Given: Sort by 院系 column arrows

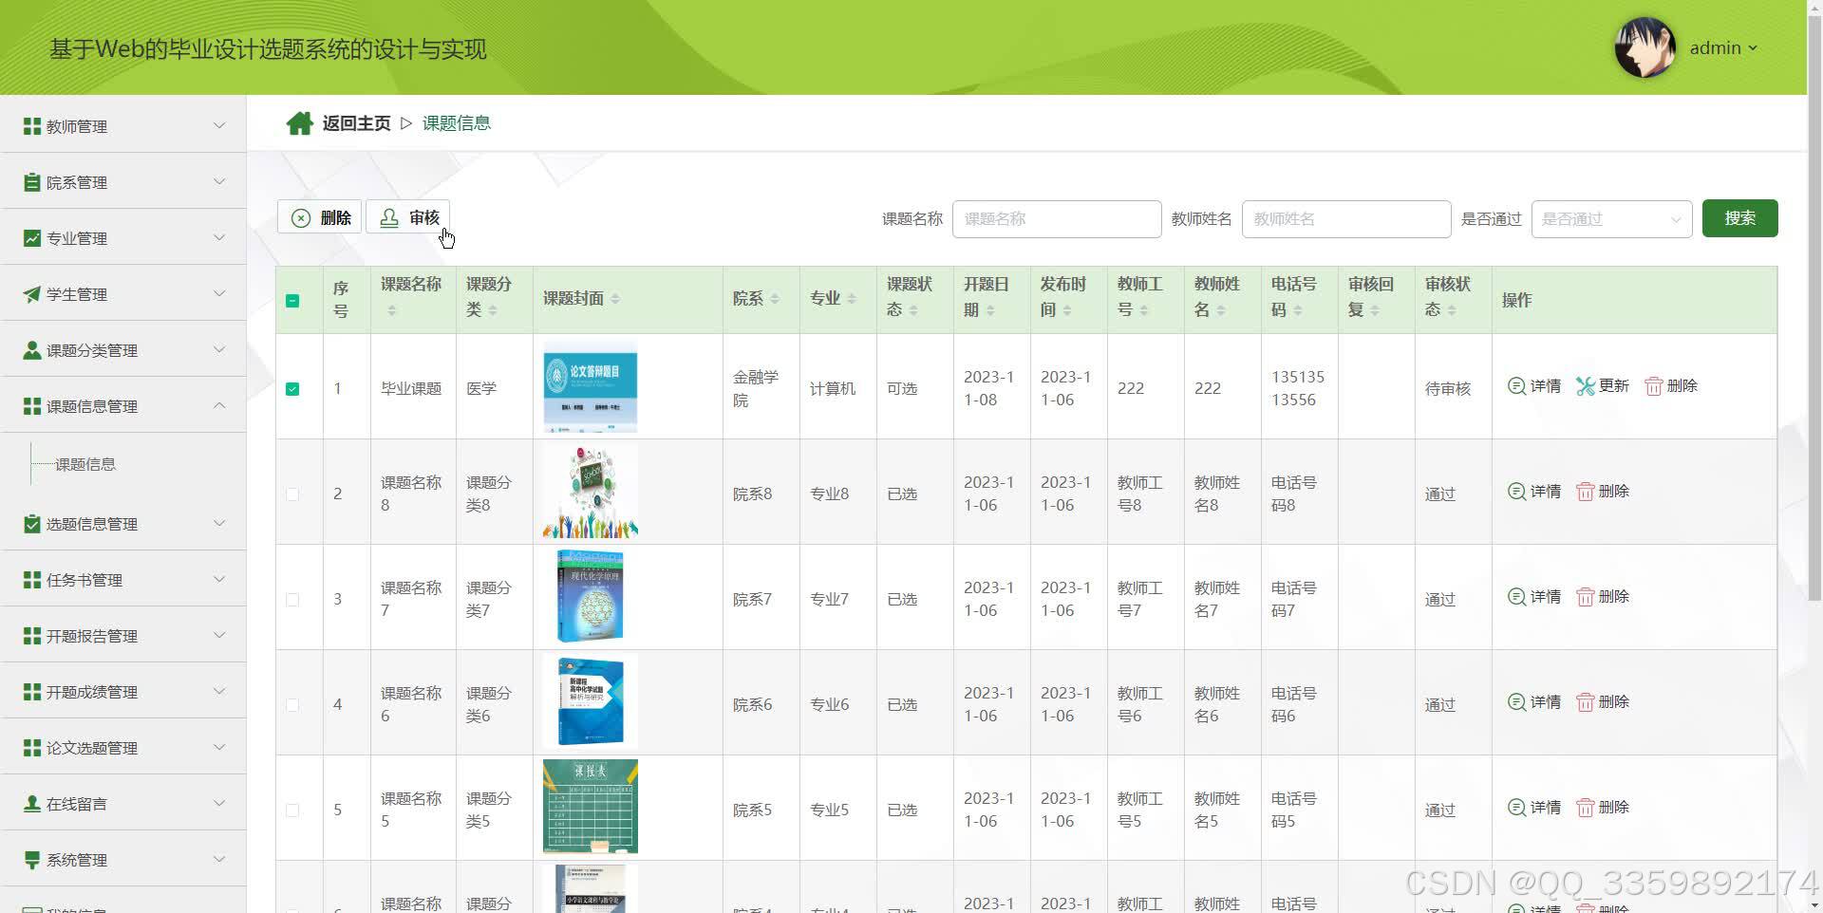Looking at the screenshot, I should click(775, 299).
